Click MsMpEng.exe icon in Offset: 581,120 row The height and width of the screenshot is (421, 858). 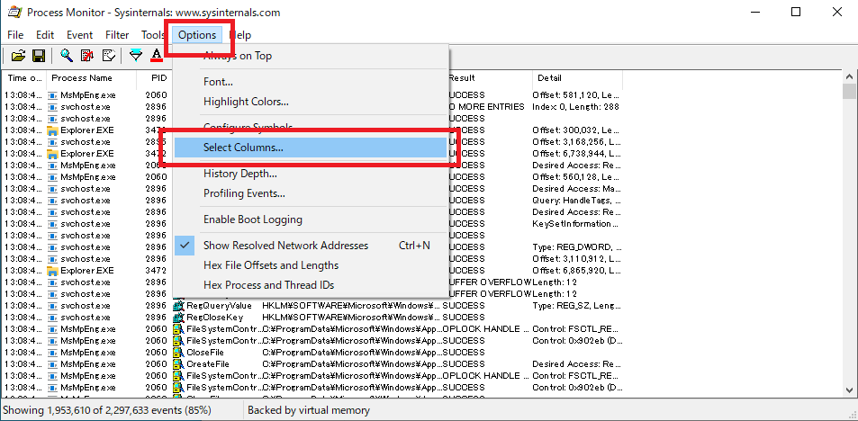point(52,95)
